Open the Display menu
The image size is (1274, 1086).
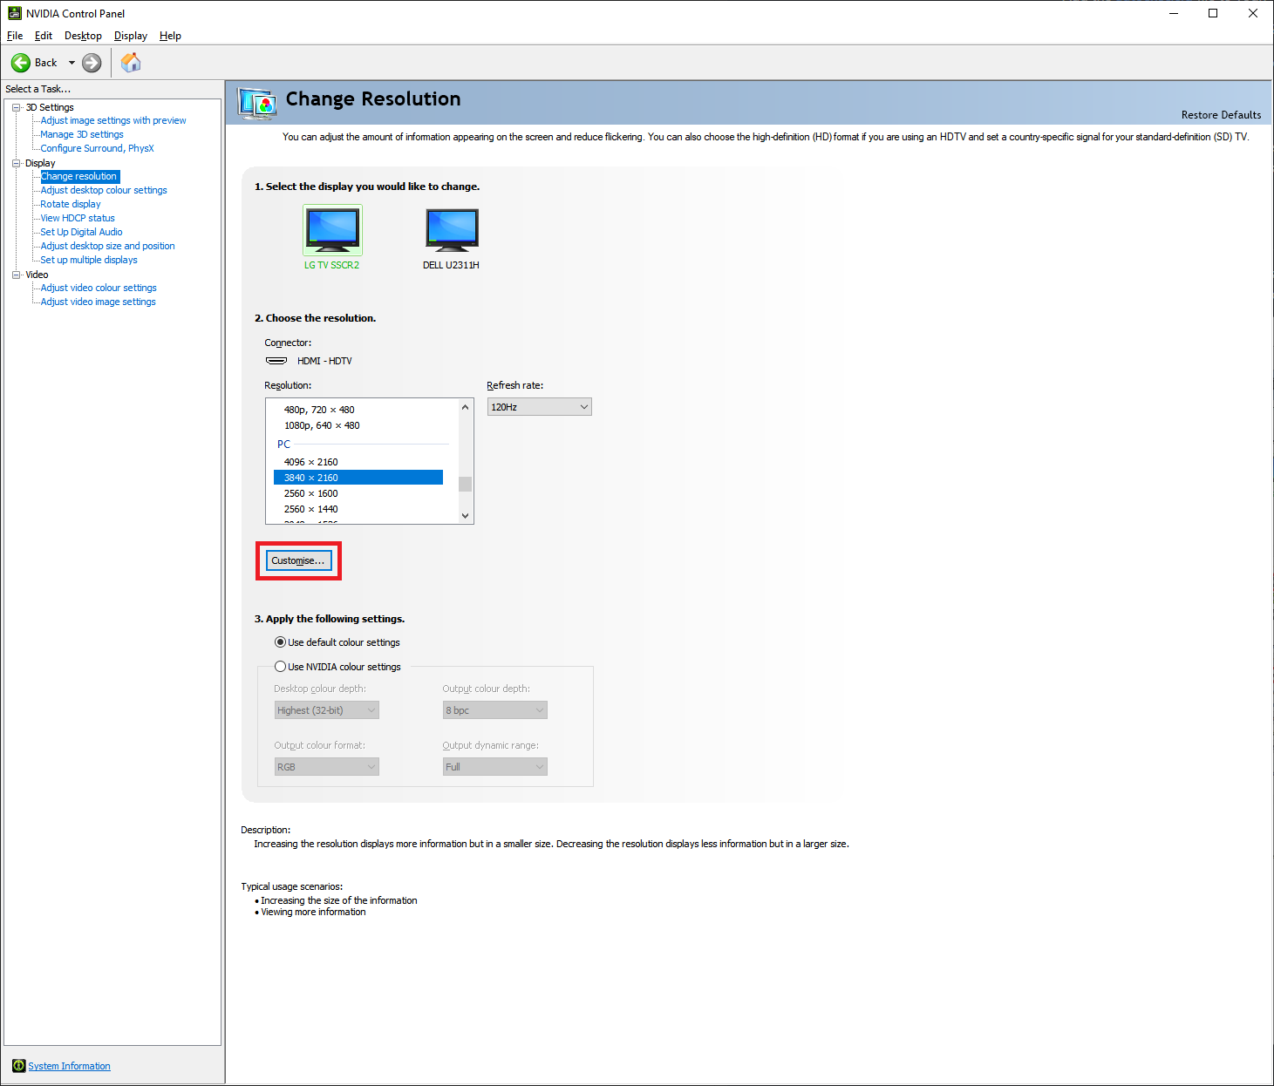[131, 36]
